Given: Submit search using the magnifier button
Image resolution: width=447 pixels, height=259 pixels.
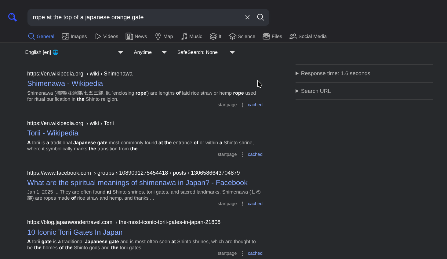Looking at the screenshot, I should tap(260, 17).
